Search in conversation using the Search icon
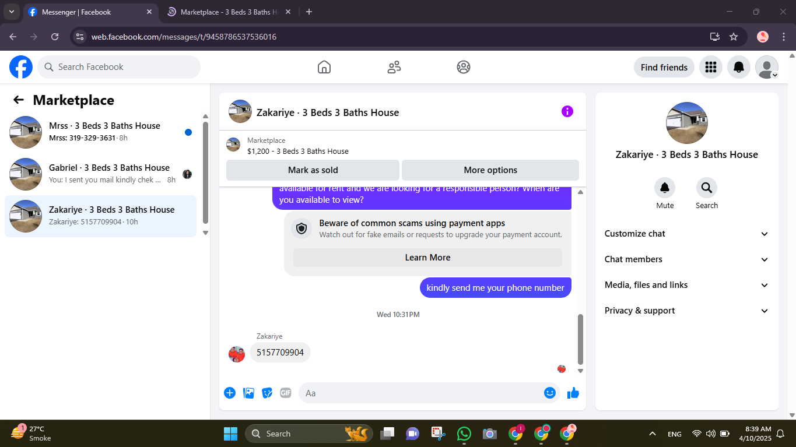Image resolution: width=796 pixels, height=447 pixels. pos(707,188)
